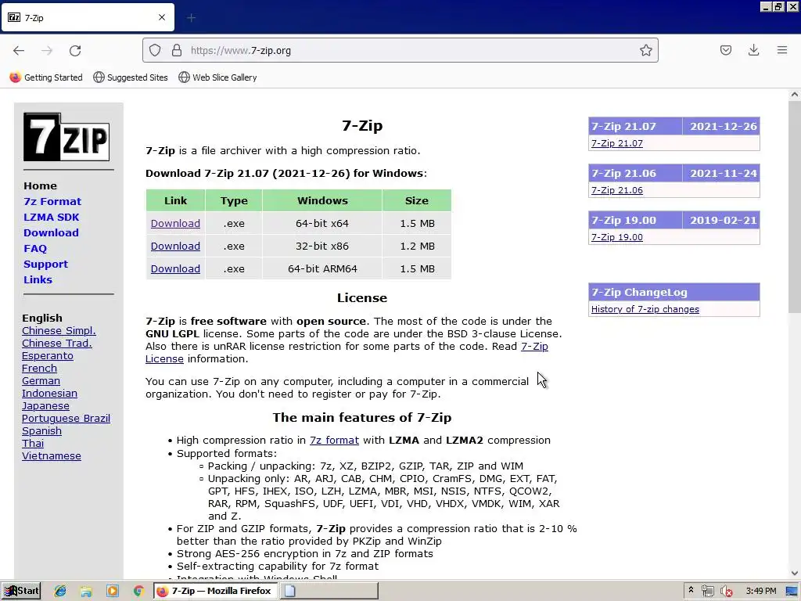Switch language to German
This screenshot has width=801, height=601.
tap(41, 381)
